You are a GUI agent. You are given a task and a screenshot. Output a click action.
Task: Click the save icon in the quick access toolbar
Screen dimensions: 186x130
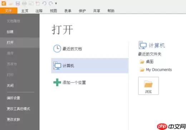click(18, 4)
